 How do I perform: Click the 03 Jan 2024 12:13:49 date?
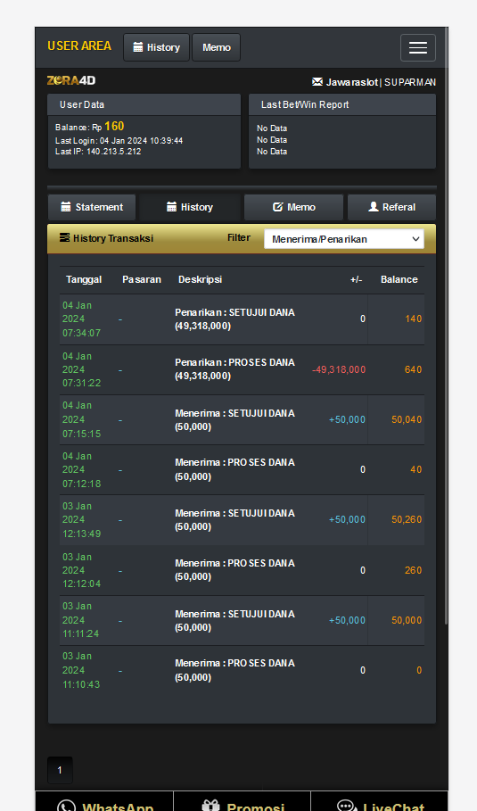(82, 519)
